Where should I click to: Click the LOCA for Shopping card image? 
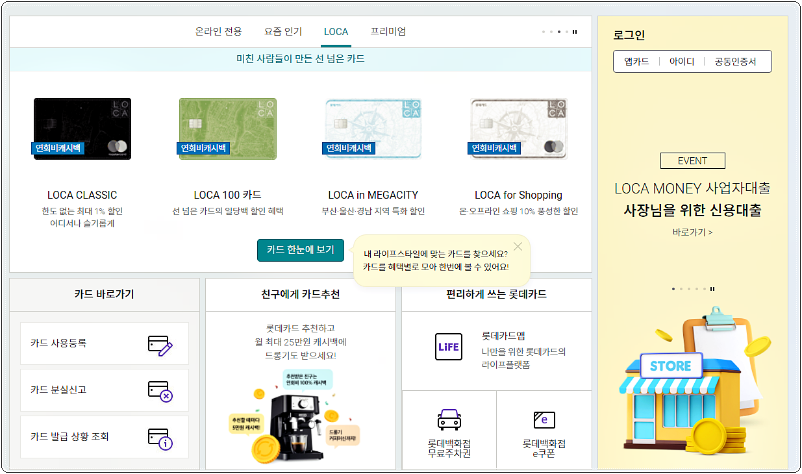(519, 129)
